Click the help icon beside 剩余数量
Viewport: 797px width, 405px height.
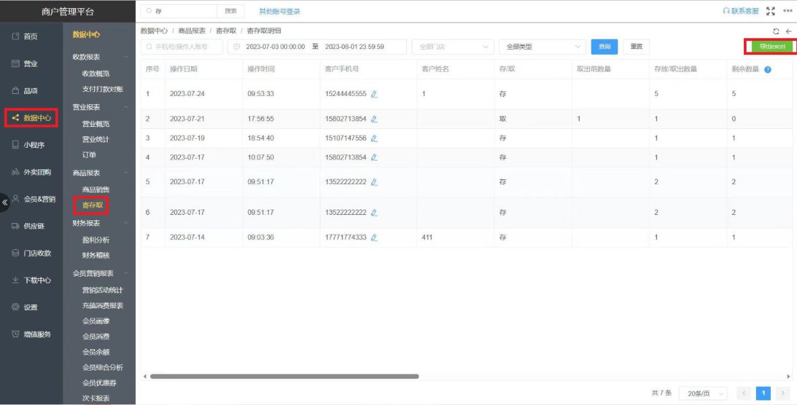[767, 70]
